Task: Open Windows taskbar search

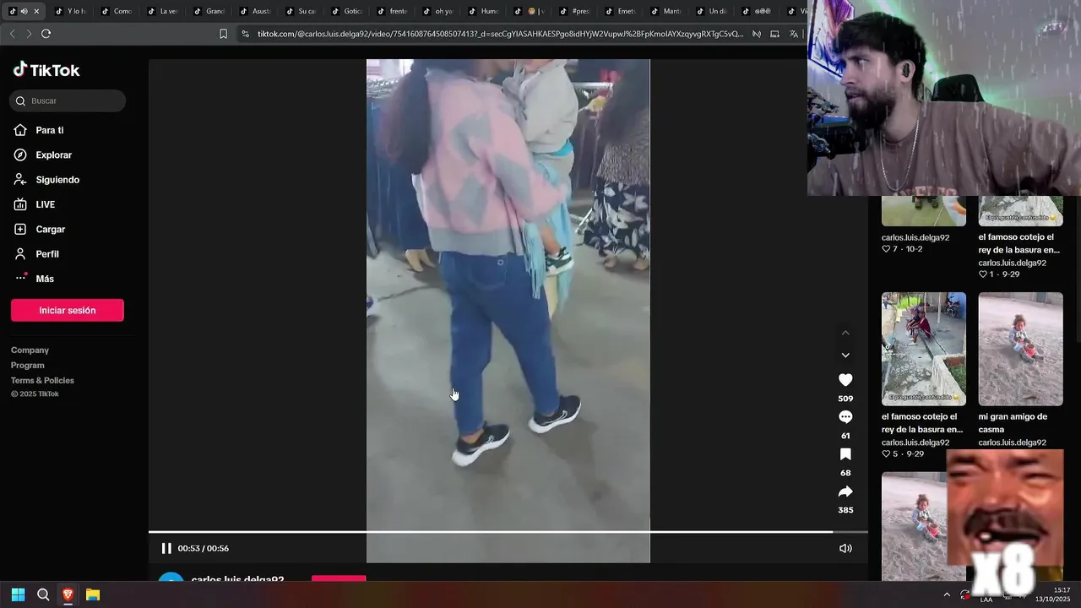Action: (x=43, y=594)
